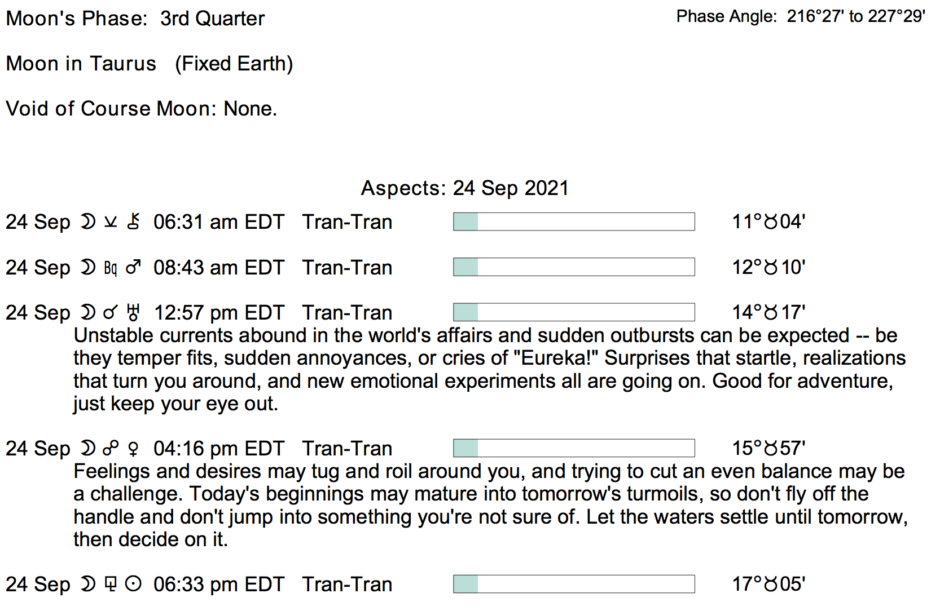Click the Chiron glyph in the 06:31 am aspect
The height and width of the screenshot is (611, 940).
133,222
